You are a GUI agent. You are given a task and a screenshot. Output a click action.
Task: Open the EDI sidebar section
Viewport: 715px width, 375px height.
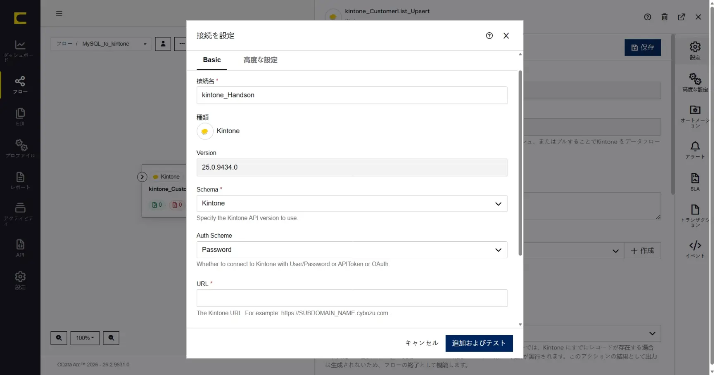[20, 117]
